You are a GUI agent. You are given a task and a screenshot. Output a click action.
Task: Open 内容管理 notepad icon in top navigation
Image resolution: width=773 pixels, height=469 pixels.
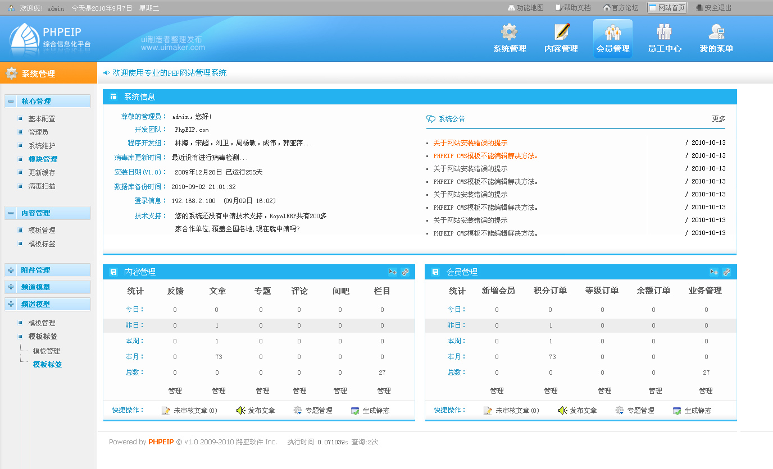tap(561, 31)
